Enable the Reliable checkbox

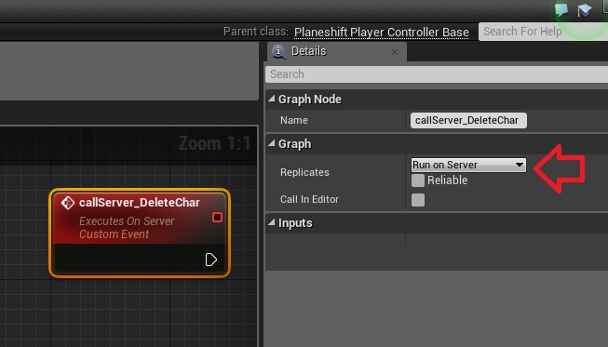click(418, 180)
